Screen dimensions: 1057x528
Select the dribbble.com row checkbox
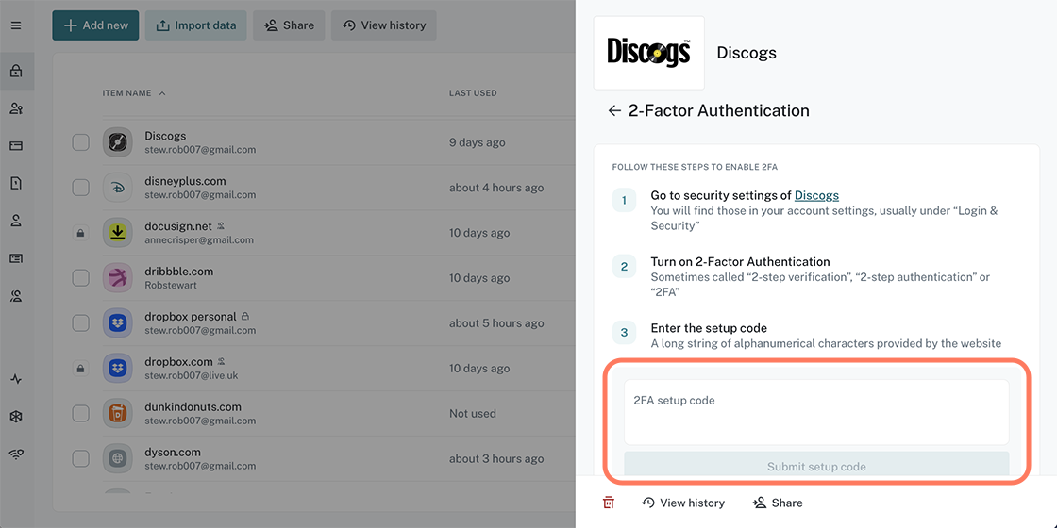coord(80,277)
